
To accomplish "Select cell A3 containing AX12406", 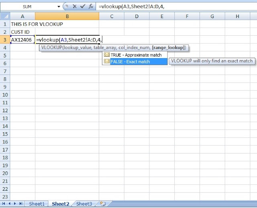I will coord(22,40).
